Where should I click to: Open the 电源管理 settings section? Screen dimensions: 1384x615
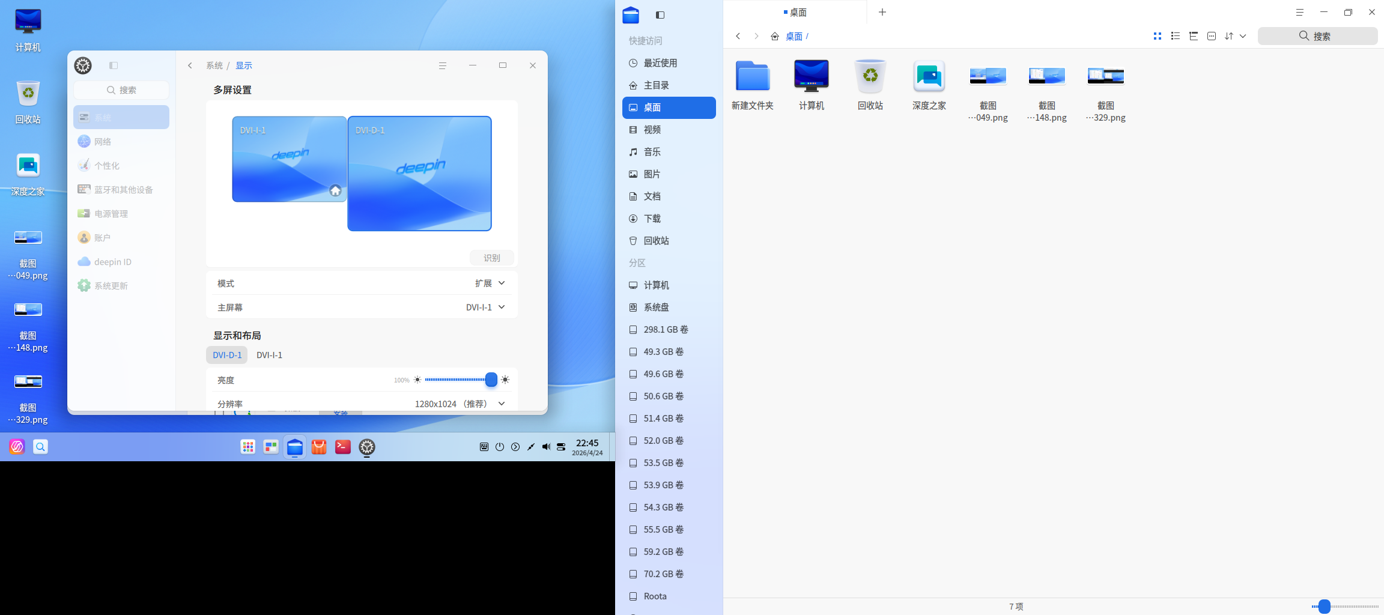pos(111,213)
